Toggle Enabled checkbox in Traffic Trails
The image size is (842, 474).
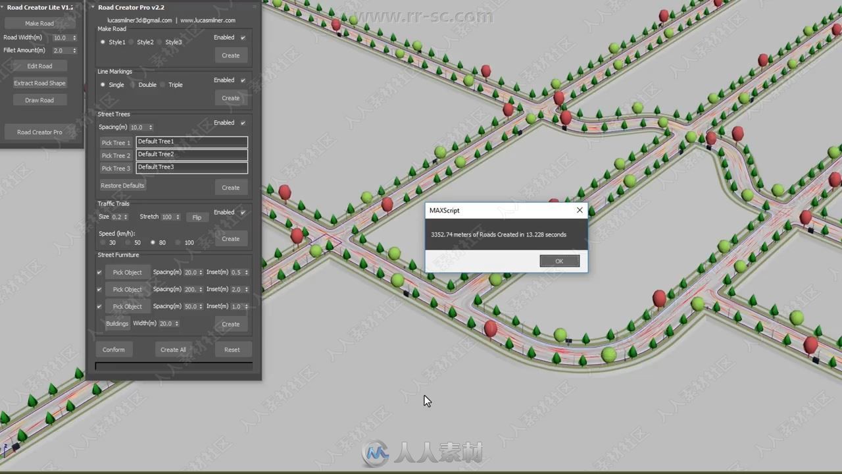[x=243, y=213]
